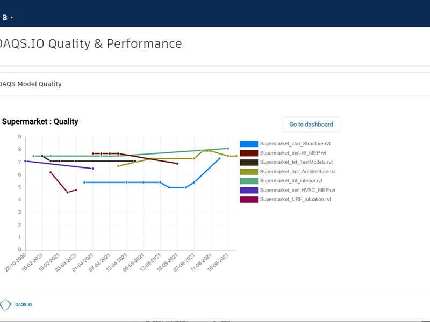
Task: Click the 18-06-2021 x-axis date label
Action: tap(218, 262)
